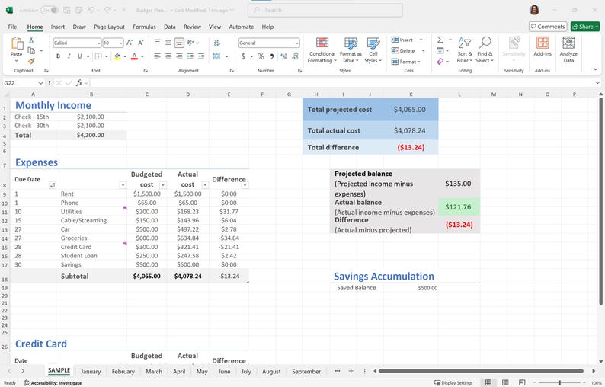Viewport: 605px width, 387px height.
Task: Cut selection with scissors icon
Action: click(x=31, y=40)
